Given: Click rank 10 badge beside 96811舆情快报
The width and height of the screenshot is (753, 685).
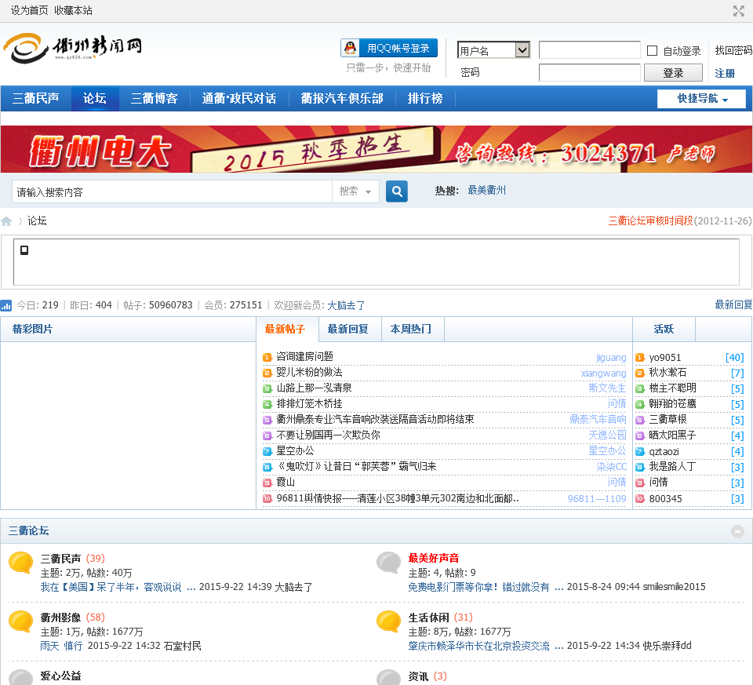Looking at the screenshot, I should pyautogui.click(x=267, y=498).
